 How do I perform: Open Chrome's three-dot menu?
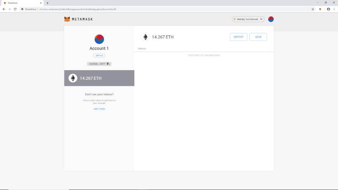pos(334,9)
